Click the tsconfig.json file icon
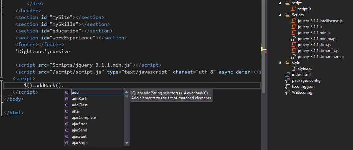The width and height of the screenshot is (353, 150). click(288, 86)
